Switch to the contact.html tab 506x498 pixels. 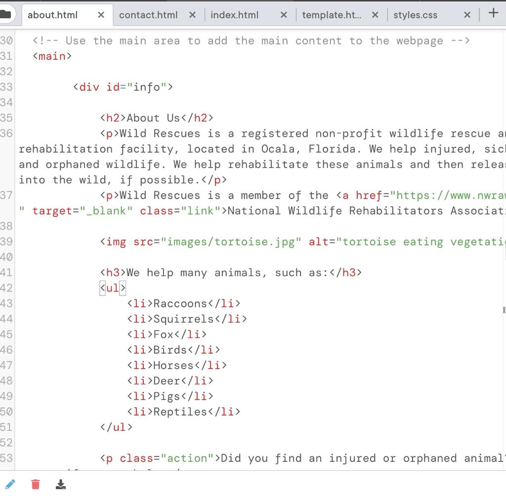pos(148,15)
